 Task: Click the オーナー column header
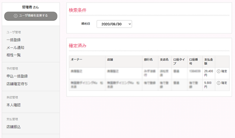click(76, 60)
